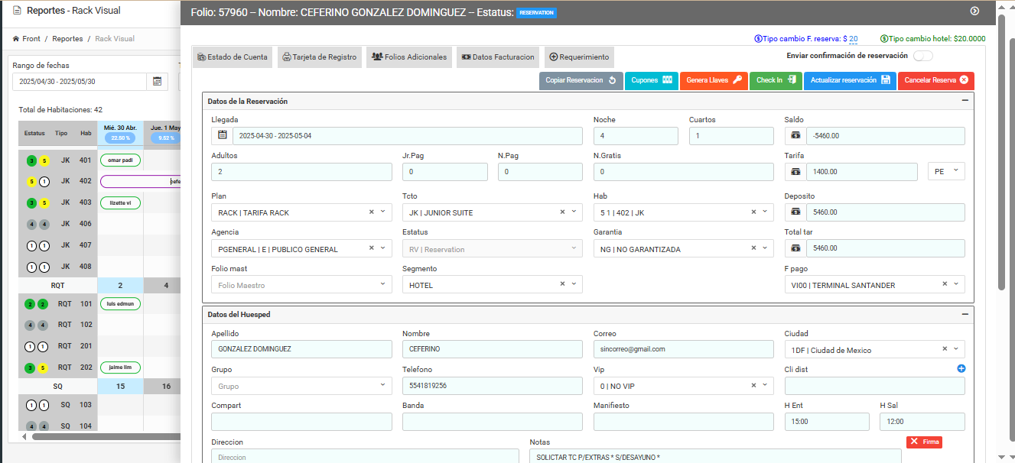This screenshot has width=1015, height=463.
Task: Click the H Ent time field
Action: click(x=827, y=422)
